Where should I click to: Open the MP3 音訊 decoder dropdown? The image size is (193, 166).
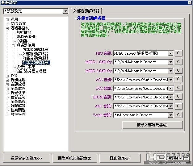point(170,53)
